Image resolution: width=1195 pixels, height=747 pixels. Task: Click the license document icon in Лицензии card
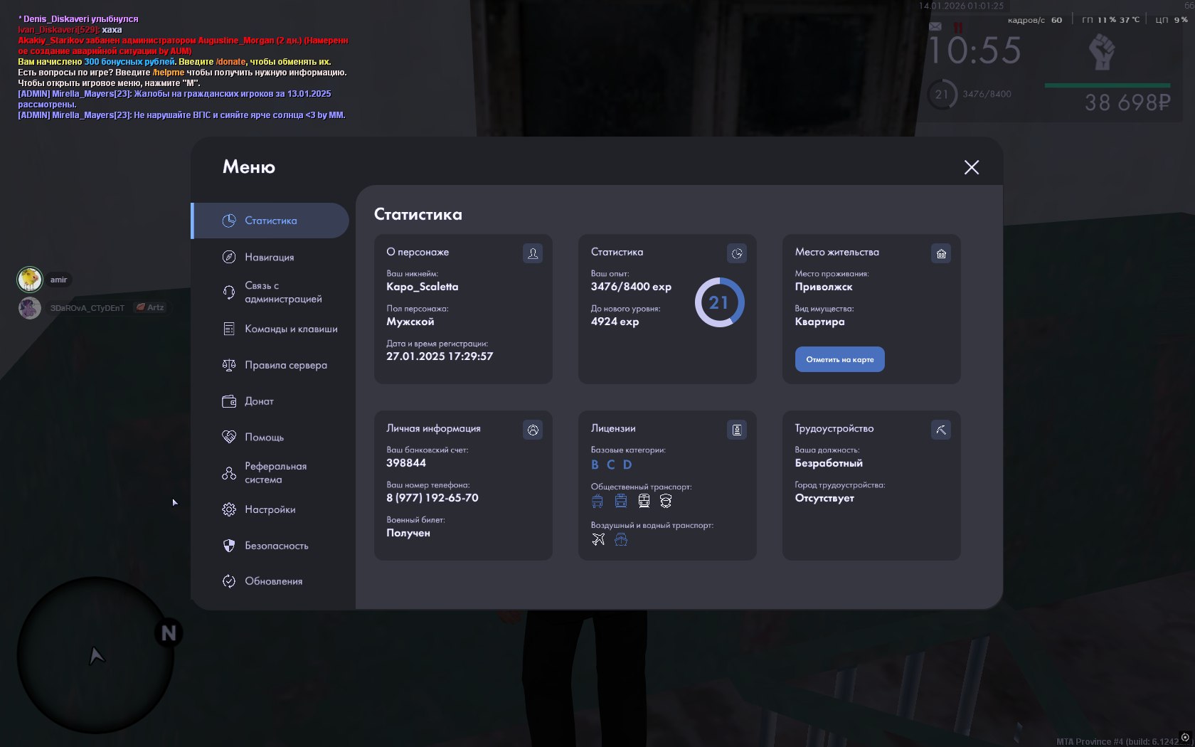click(736, 430)
